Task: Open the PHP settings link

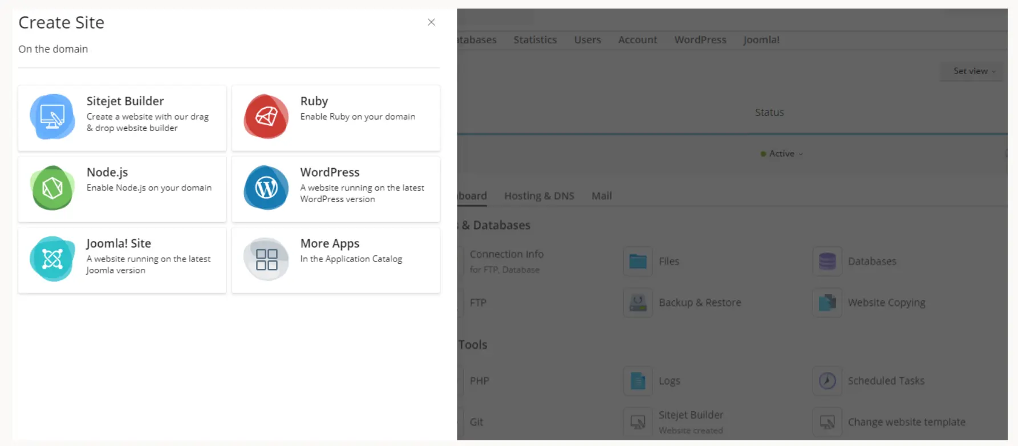Action: tap(480, 381)
